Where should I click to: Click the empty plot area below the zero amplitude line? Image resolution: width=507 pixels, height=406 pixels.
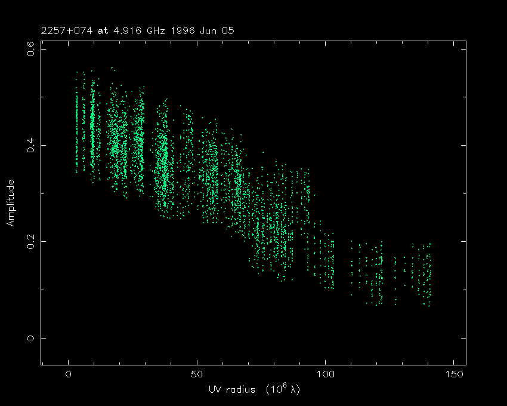pyautogui.click(x=251, y=352)
